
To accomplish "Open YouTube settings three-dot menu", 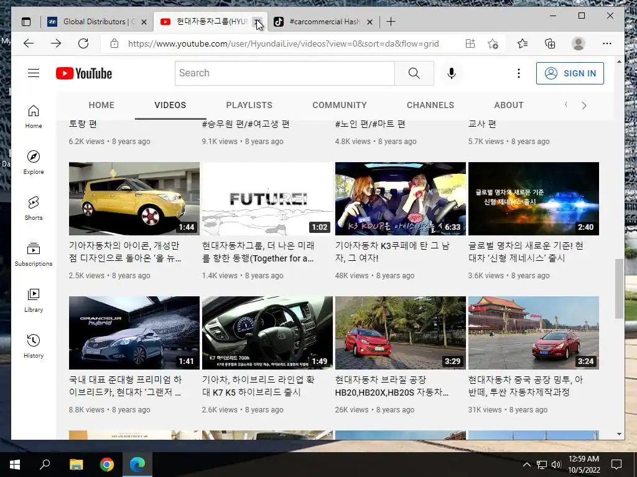I will tap(518, 73).
